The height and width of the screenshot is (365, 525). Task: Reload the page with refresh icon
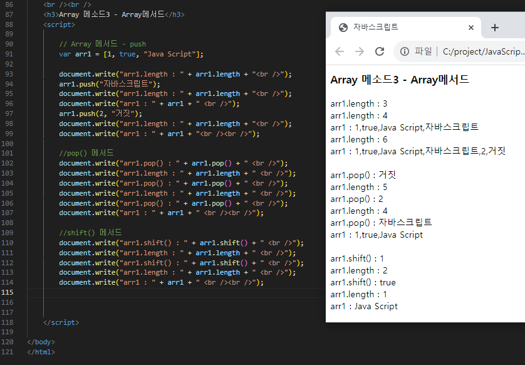380,51
